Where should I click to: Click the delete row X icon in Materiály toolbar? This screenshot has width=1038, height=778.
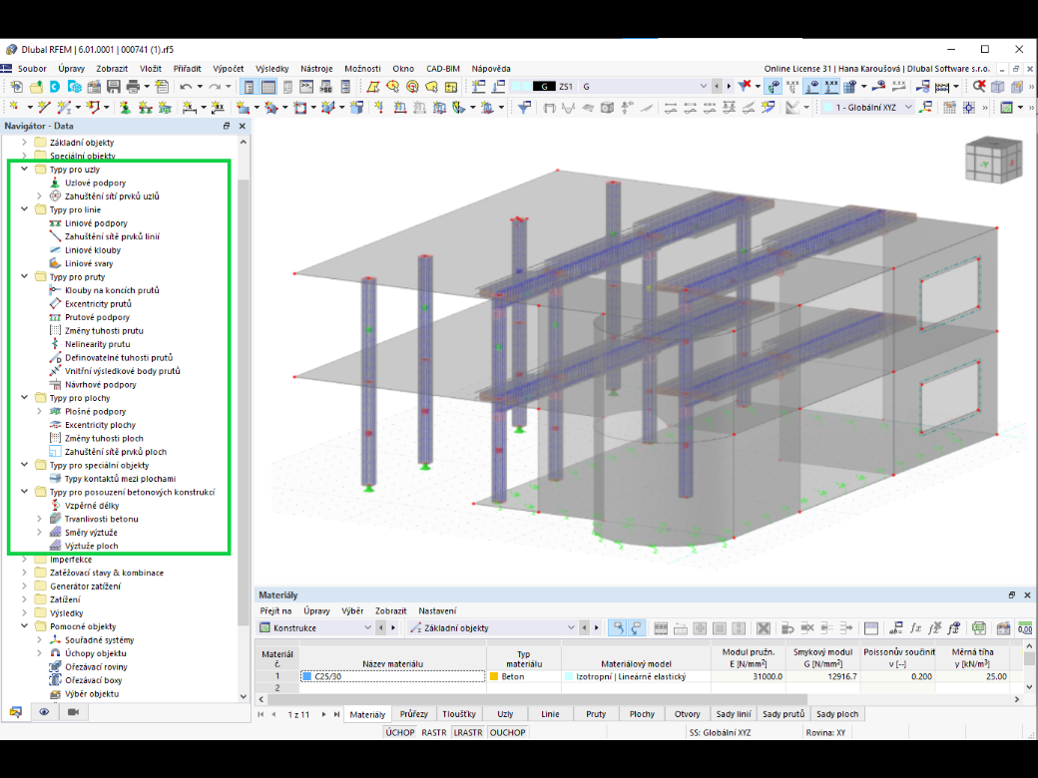click(764, 627)
